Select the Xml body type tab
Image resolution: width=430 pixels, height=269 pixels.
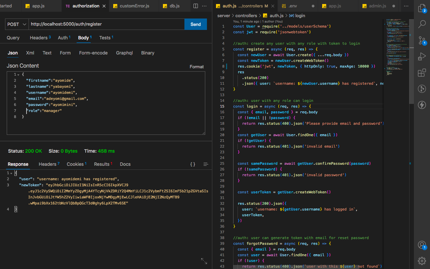(30, 53)
